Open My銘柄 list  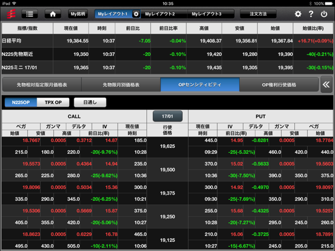[x=78, y=14]
